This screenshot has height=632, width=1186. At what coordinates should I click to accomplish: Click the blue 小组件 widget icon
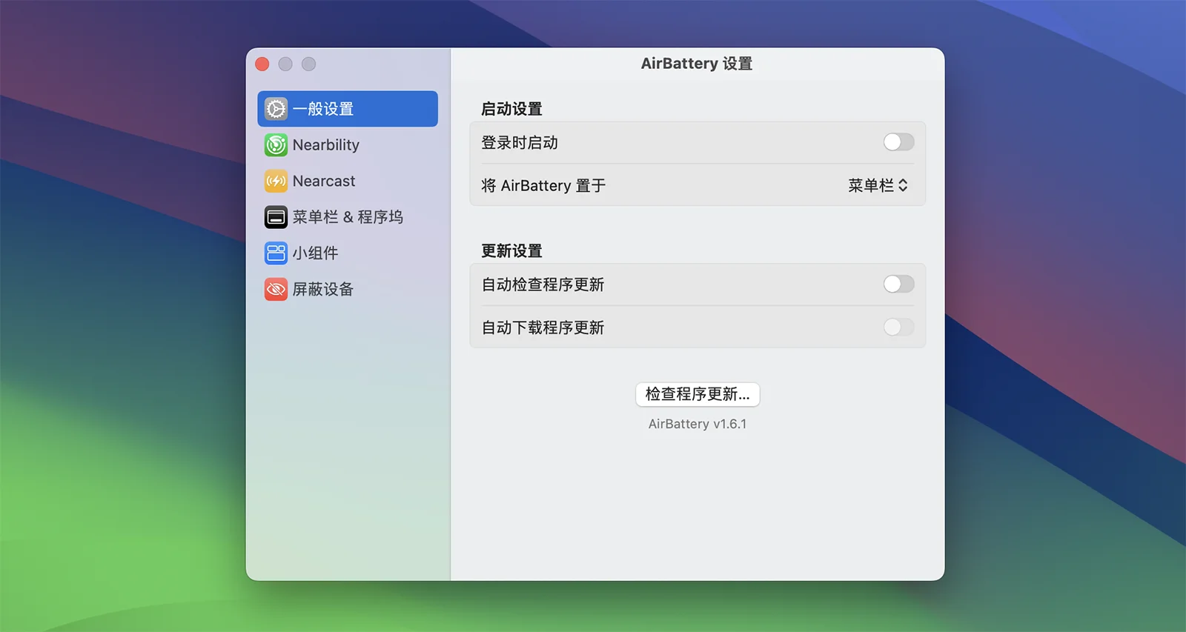point(276,253)
